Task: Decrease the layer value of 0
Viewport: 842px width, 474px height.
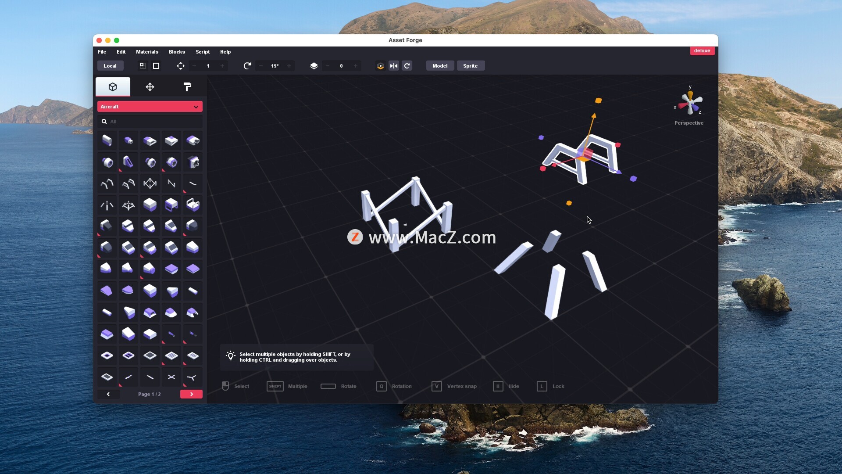Action: 328,66
